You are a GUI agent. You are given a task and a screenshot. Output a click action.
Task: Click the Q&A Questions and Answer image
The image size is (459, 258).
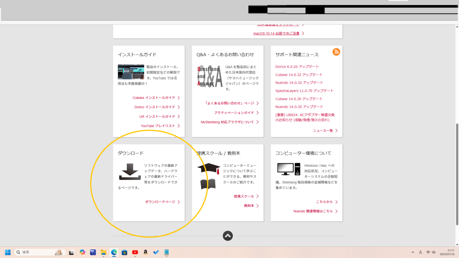pyautogui.click(x=210, y=76)
